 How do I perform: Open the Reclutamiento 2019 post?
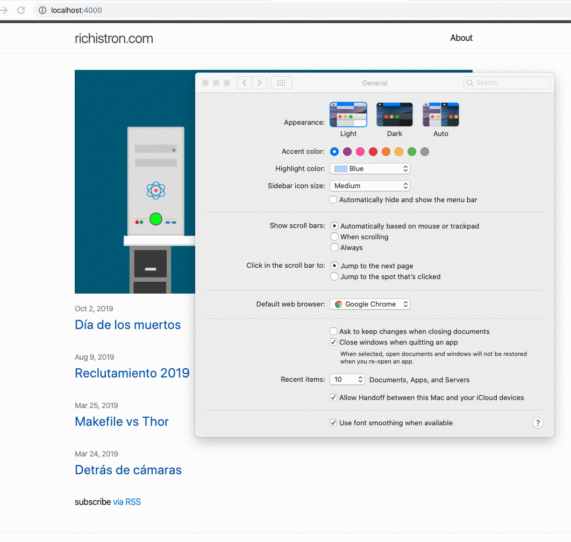point(132,373)
